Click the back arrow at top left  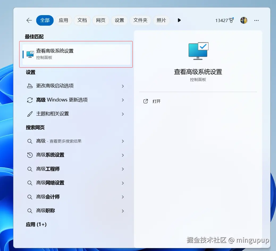coord(29,20)
